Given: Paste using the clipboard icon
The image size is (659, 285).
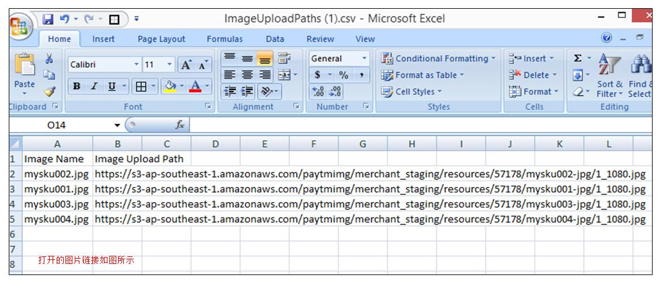Looking at the screenshot, I should (x=25, y=65).
